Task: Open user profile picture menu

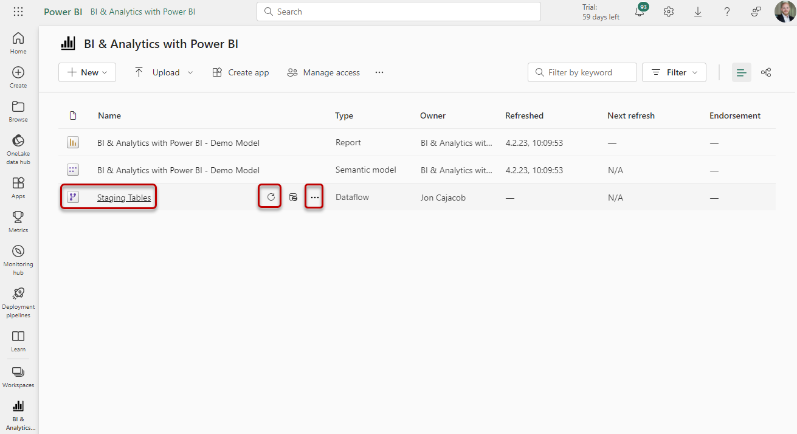Action: [785, 12]
